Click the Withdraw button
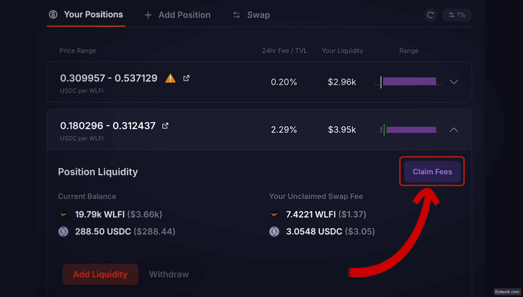The image size is (523, 297). tap(169, 274)
